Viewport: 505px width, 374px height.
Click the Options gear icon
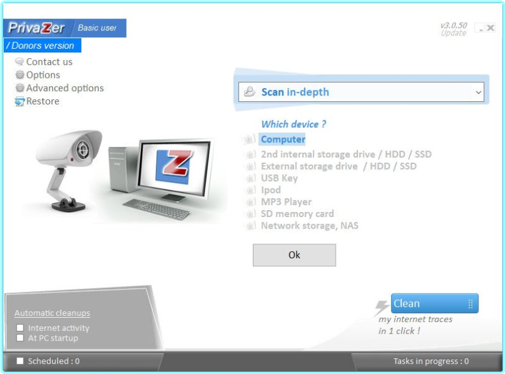click(x=20, y=75)
